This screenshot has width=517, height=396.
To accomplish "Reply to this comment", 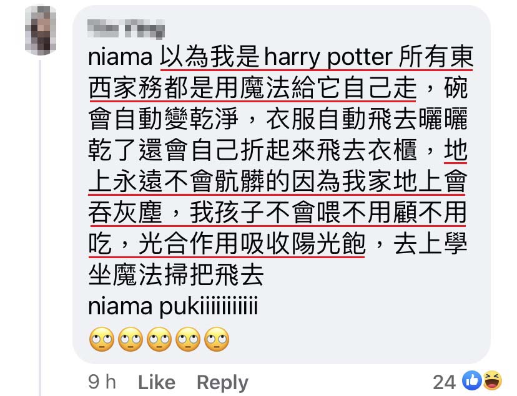I will pos(222,383).
